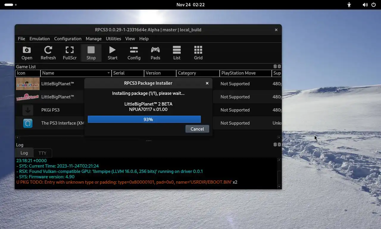Open Config settings toolbar icon
Image resolution: width=381 pixels, height=229 pixels.
[x=134, y=53]
